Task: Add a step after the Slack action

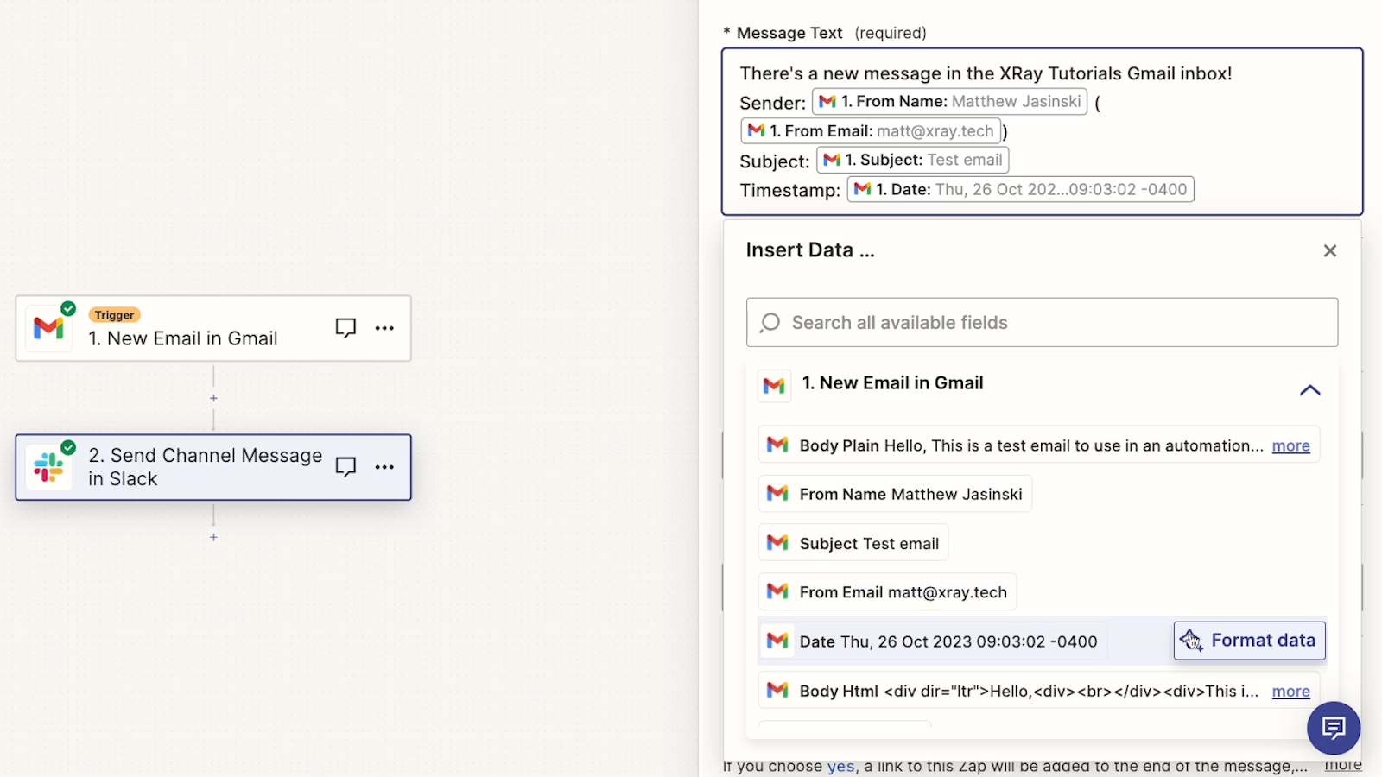Action: point(213,537)
